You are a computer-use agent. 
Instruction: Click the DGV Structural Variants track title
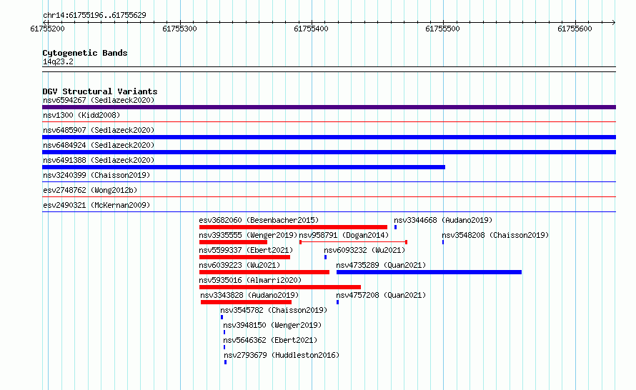(x=100, y=91)
